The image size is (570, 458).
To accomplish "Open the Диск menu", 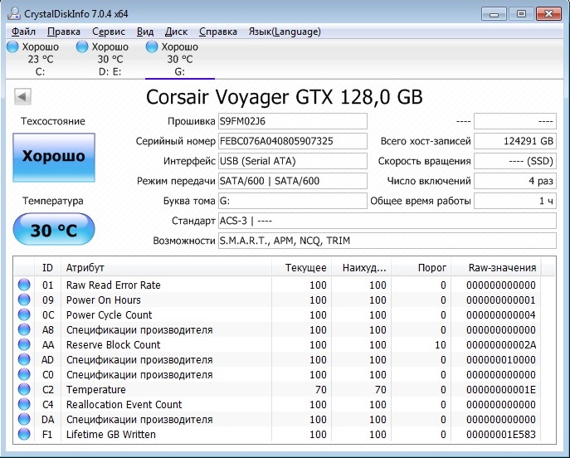I will [176, 32].
